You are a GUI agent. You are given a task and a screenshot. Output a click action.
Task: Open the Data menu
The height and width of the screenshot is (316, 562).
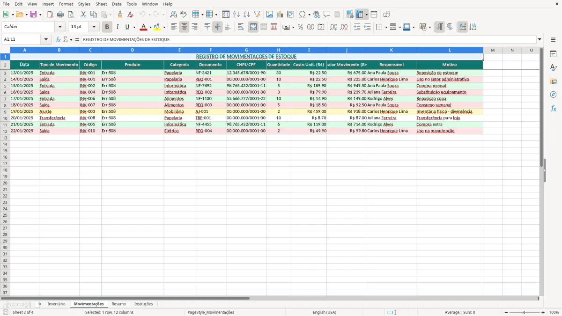point(117,4)
